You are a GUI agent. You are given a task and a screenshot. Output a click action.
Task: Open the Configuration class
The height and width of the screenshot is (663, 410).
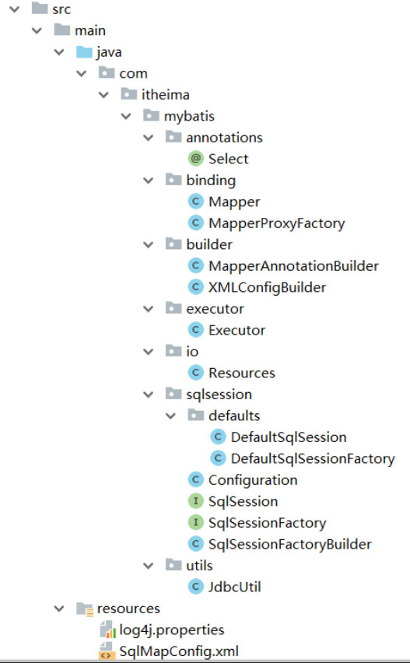[253, 480]
